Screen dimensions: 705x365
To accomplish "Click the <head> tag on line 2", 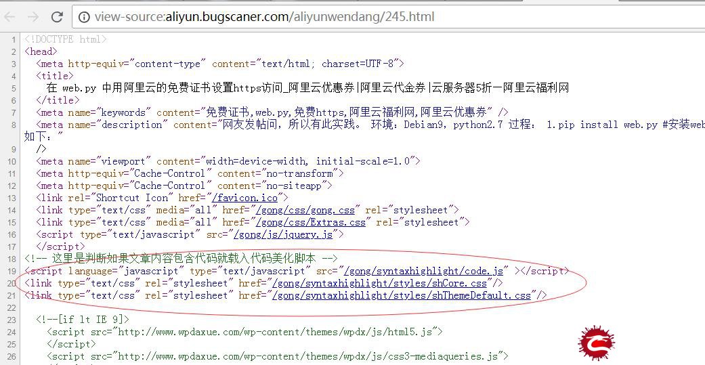I will [41, 51].
